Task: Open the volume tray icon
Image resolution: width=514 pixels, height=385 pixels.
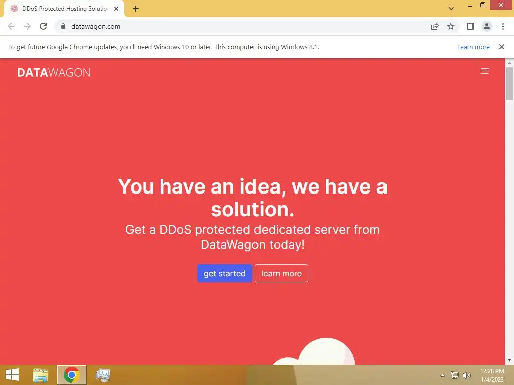Action: click(466, 375)
